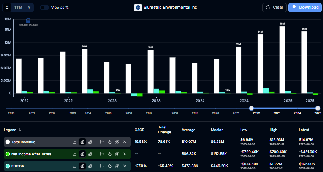
Task: Switch Net Income After Taxes to line chart
Action: [74, 154]
